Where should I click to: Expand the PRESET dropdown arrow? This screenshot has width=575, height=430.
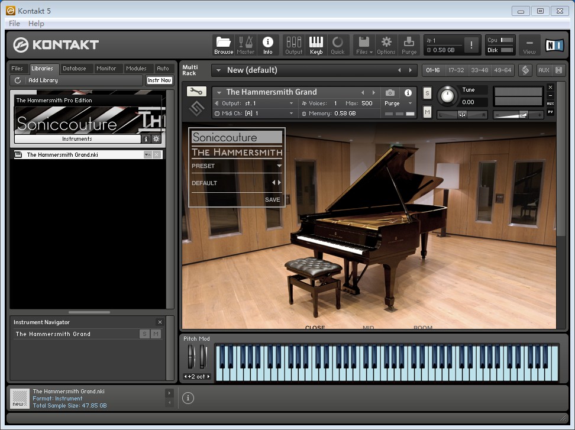(x=279, y=166)
